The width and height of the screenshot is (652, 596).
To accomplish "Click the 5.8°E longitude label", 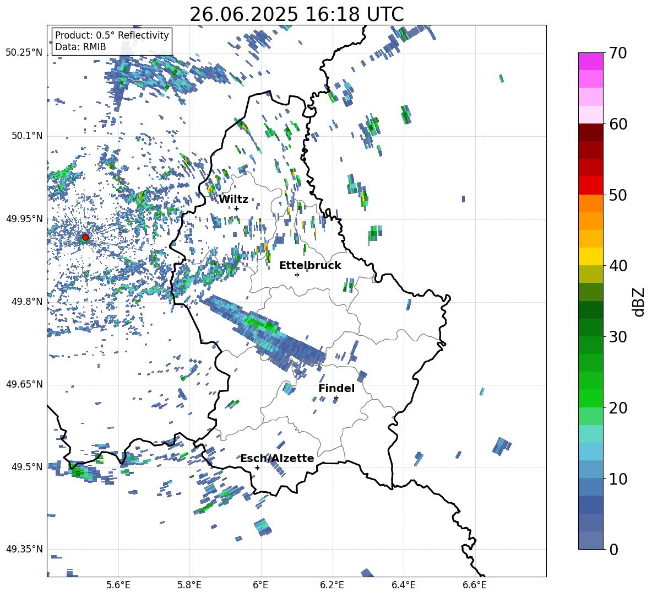I will coord(189,585).
